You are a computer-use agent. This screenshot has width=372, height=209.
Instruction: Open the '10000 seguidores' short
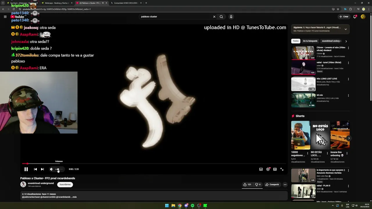301,135
